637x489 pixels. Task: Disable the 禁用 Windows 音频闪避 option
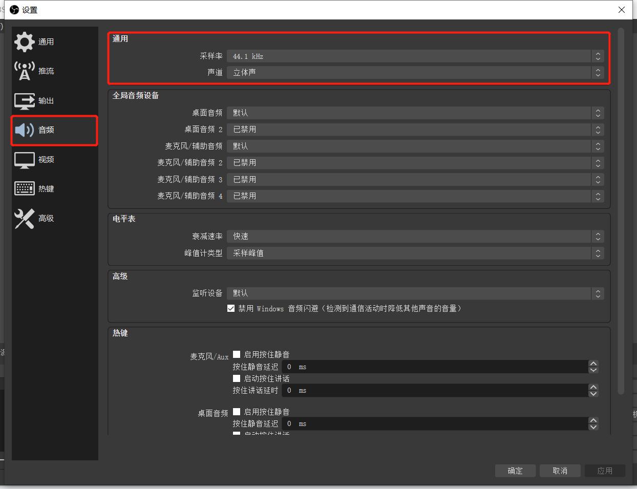tap(231, 308)
